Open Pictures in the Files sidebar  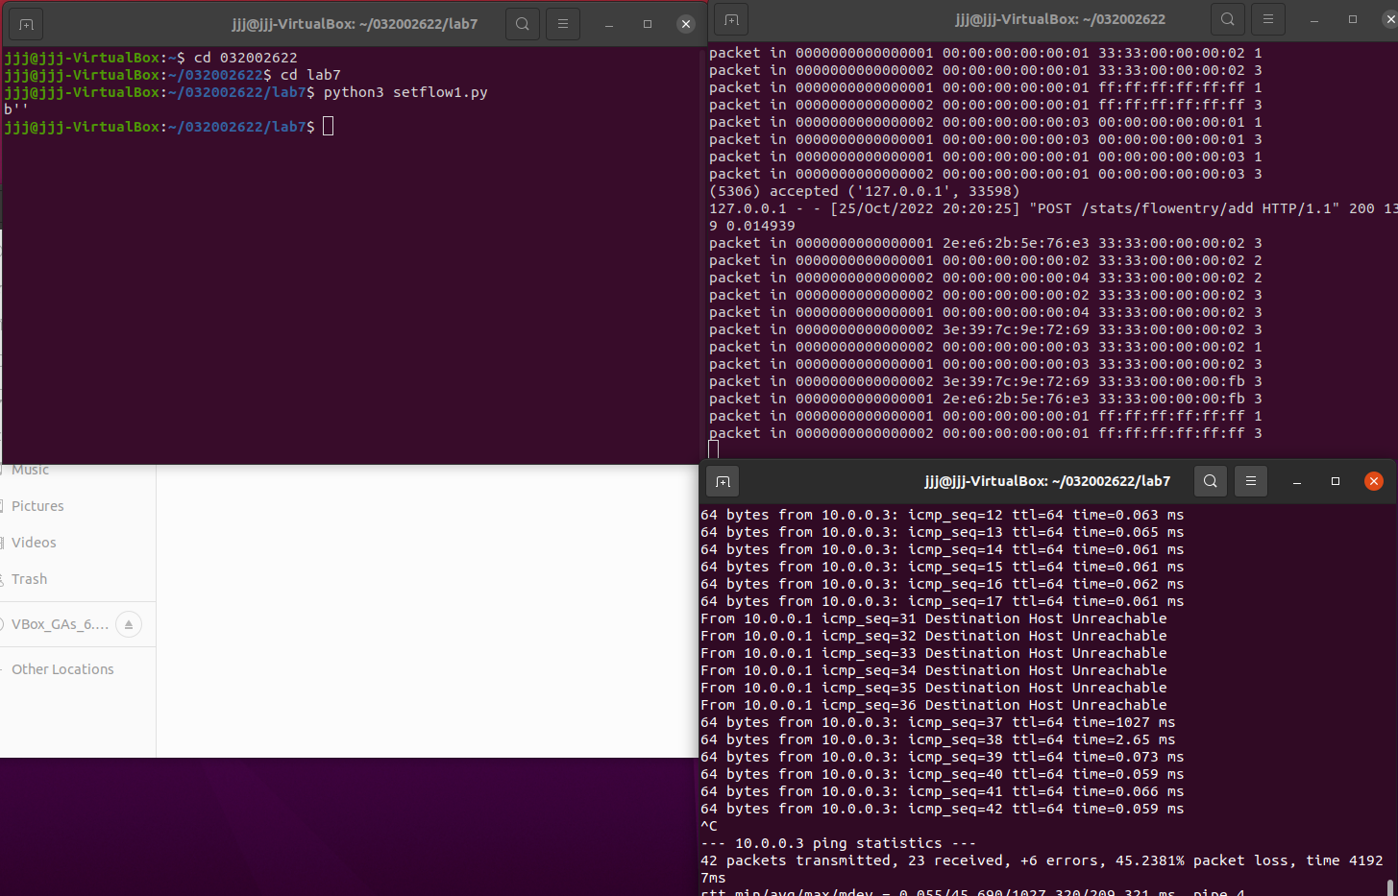(37, 506)
